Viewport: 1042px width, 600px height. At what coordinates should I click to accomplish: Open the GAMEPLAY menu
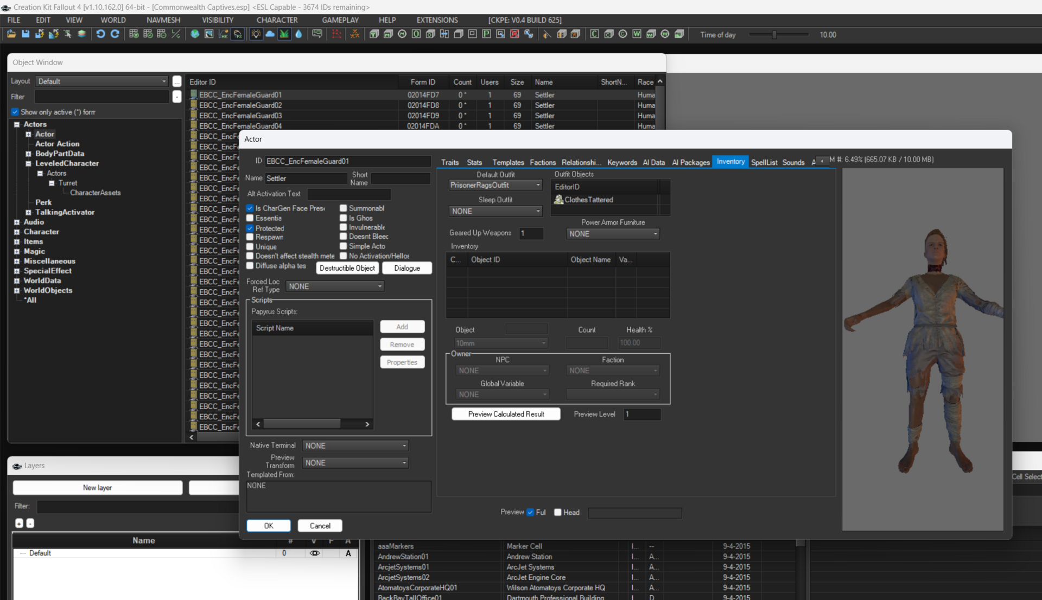[340, 20]
